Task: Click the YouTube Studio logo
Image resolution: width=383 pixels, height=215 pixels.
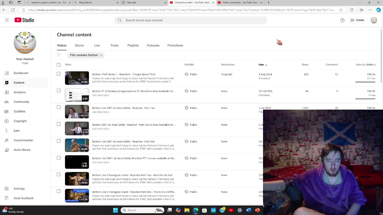Action: [x=24, y=20]
